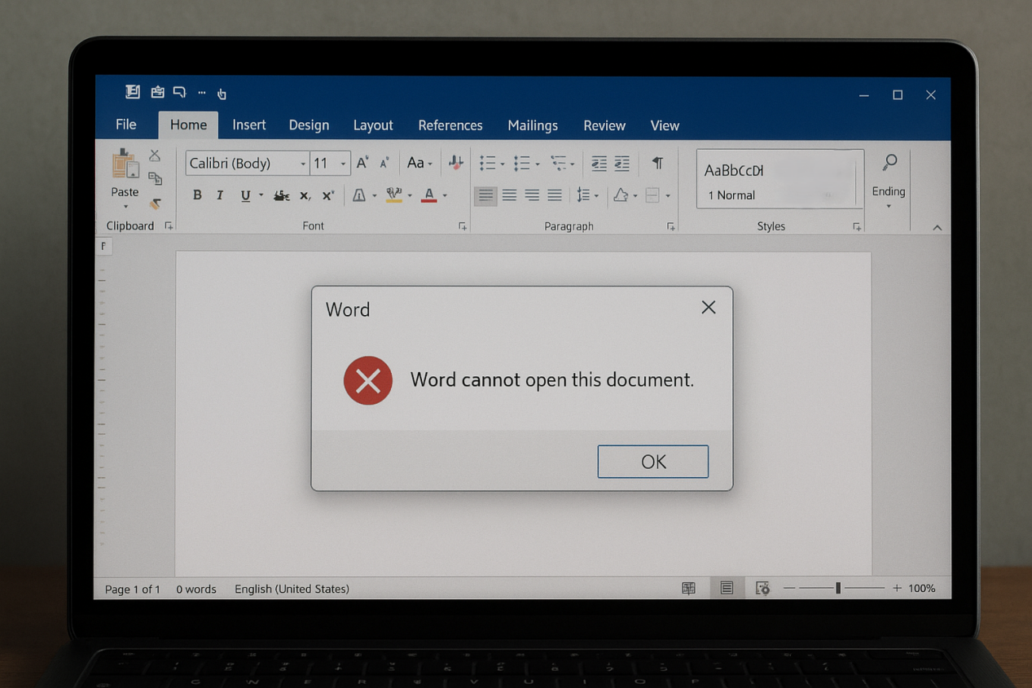Enable left text alignment

[x=485, y=195]
